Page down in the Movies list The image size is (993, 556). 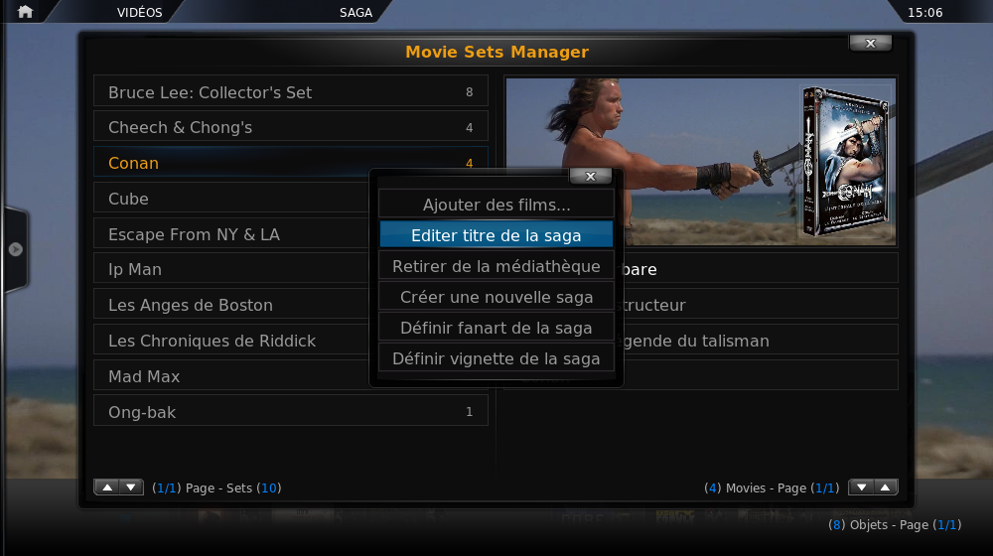click(x=861, y=486)
